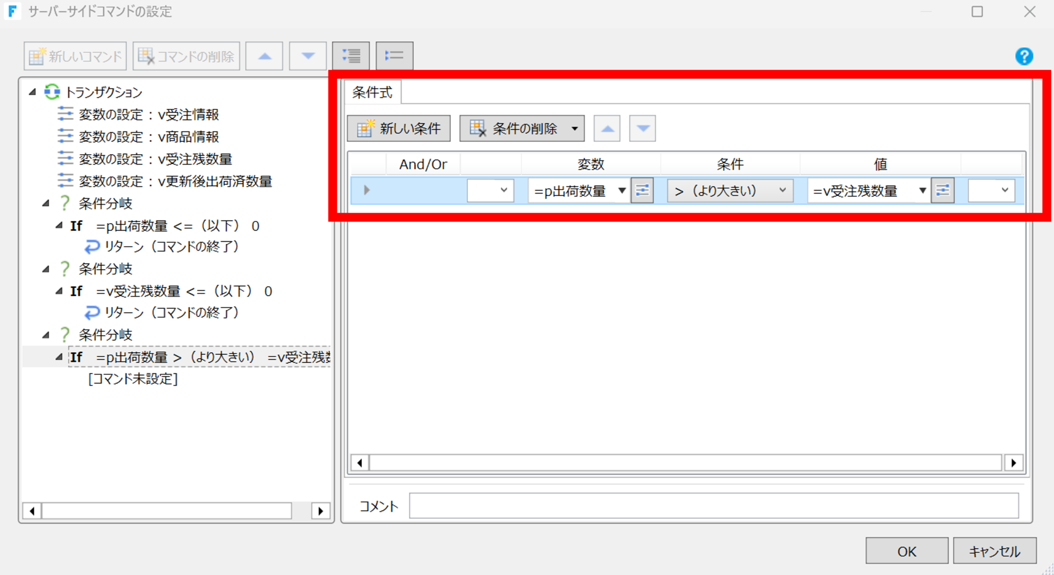Viewport: 1054px width, 575px height.
Task: Click the move command up arrow icon
Action: point(264,56)
